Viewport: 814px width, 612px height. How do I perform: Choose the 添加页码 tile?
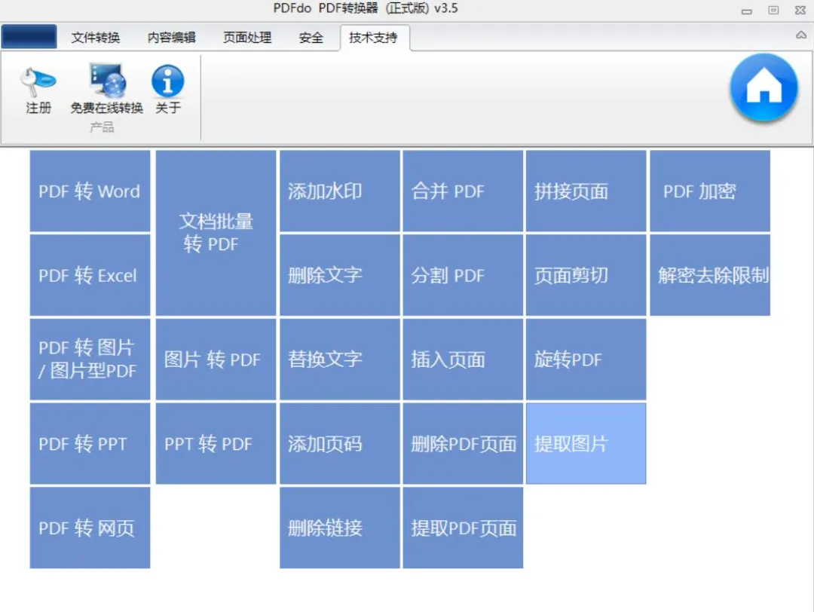(340, 444)
